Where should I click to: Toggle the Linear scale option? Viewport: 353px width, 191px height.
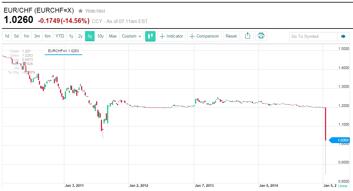[343, 186]
